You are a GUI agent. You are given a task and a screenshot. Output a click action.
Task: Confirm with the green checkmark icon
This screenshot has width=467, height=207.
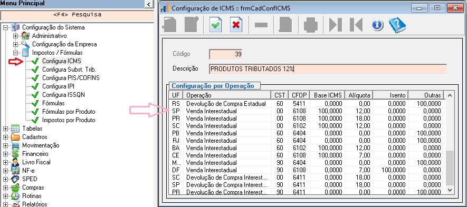[216, 25]
